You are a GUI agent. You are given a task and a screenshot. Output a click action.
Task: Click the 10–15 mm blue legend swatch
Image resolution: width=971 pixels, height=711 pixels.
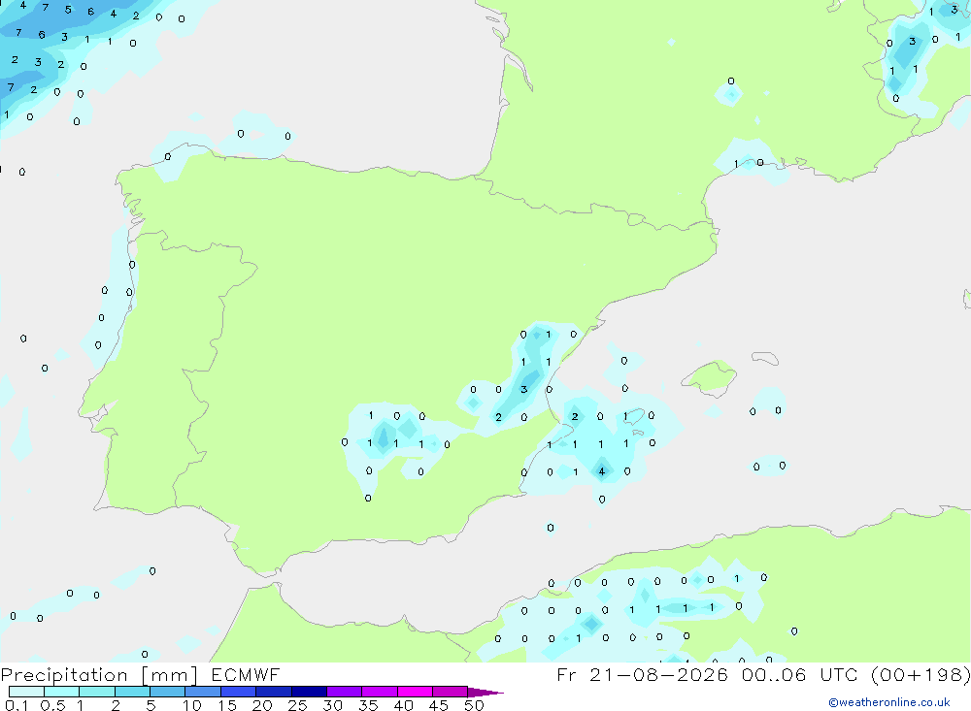point(203,692)
